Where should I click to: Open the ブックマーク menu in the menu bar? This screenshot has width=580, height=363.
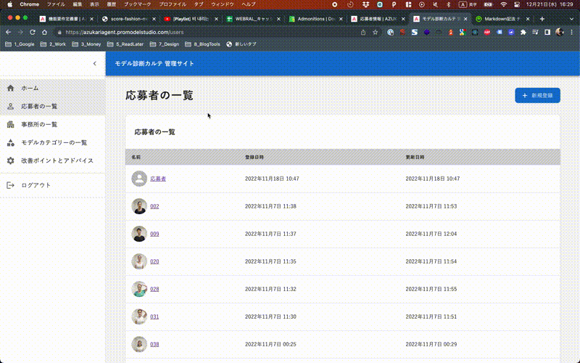point(138,4)
